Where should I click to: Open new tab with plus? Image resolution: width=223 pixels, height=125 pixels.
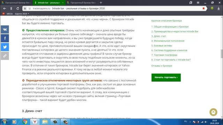click(101, 2)
